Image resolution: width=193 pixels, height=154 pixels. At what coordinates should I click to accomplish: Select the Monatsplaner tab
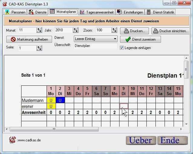tap(63, 12)
